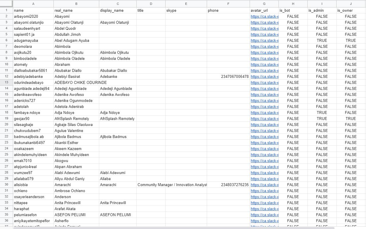
Task: Select cell 'badmusajibola.ab'
Action: (33, 137)
